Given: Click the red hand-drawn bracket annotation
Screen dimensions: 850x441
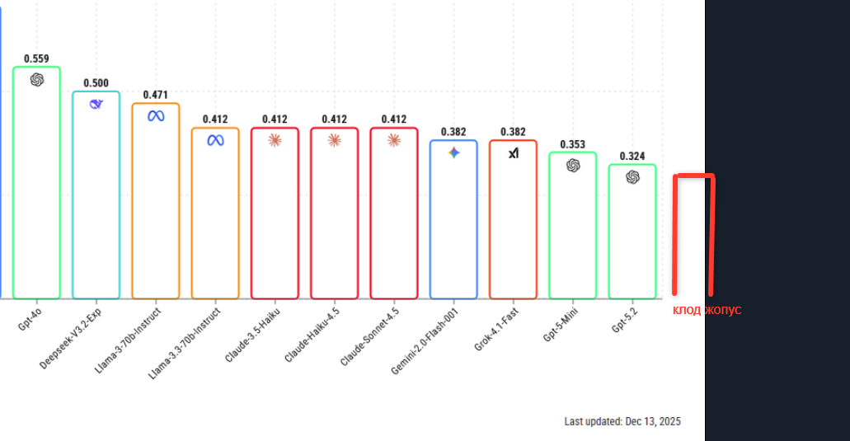Looking at the screenshot, I should click(x=710, y=231).
